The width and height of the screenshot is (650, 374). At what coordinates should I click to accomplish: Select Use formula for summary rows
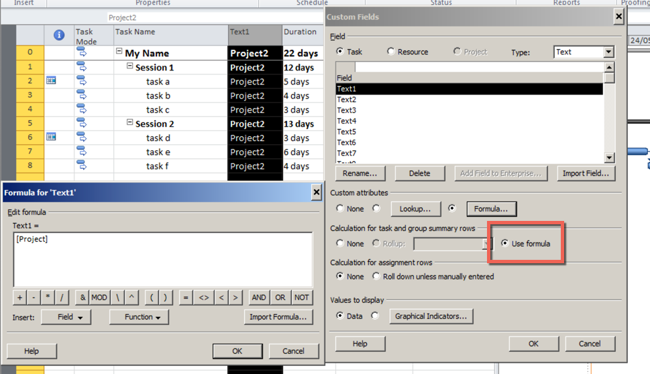504,243
